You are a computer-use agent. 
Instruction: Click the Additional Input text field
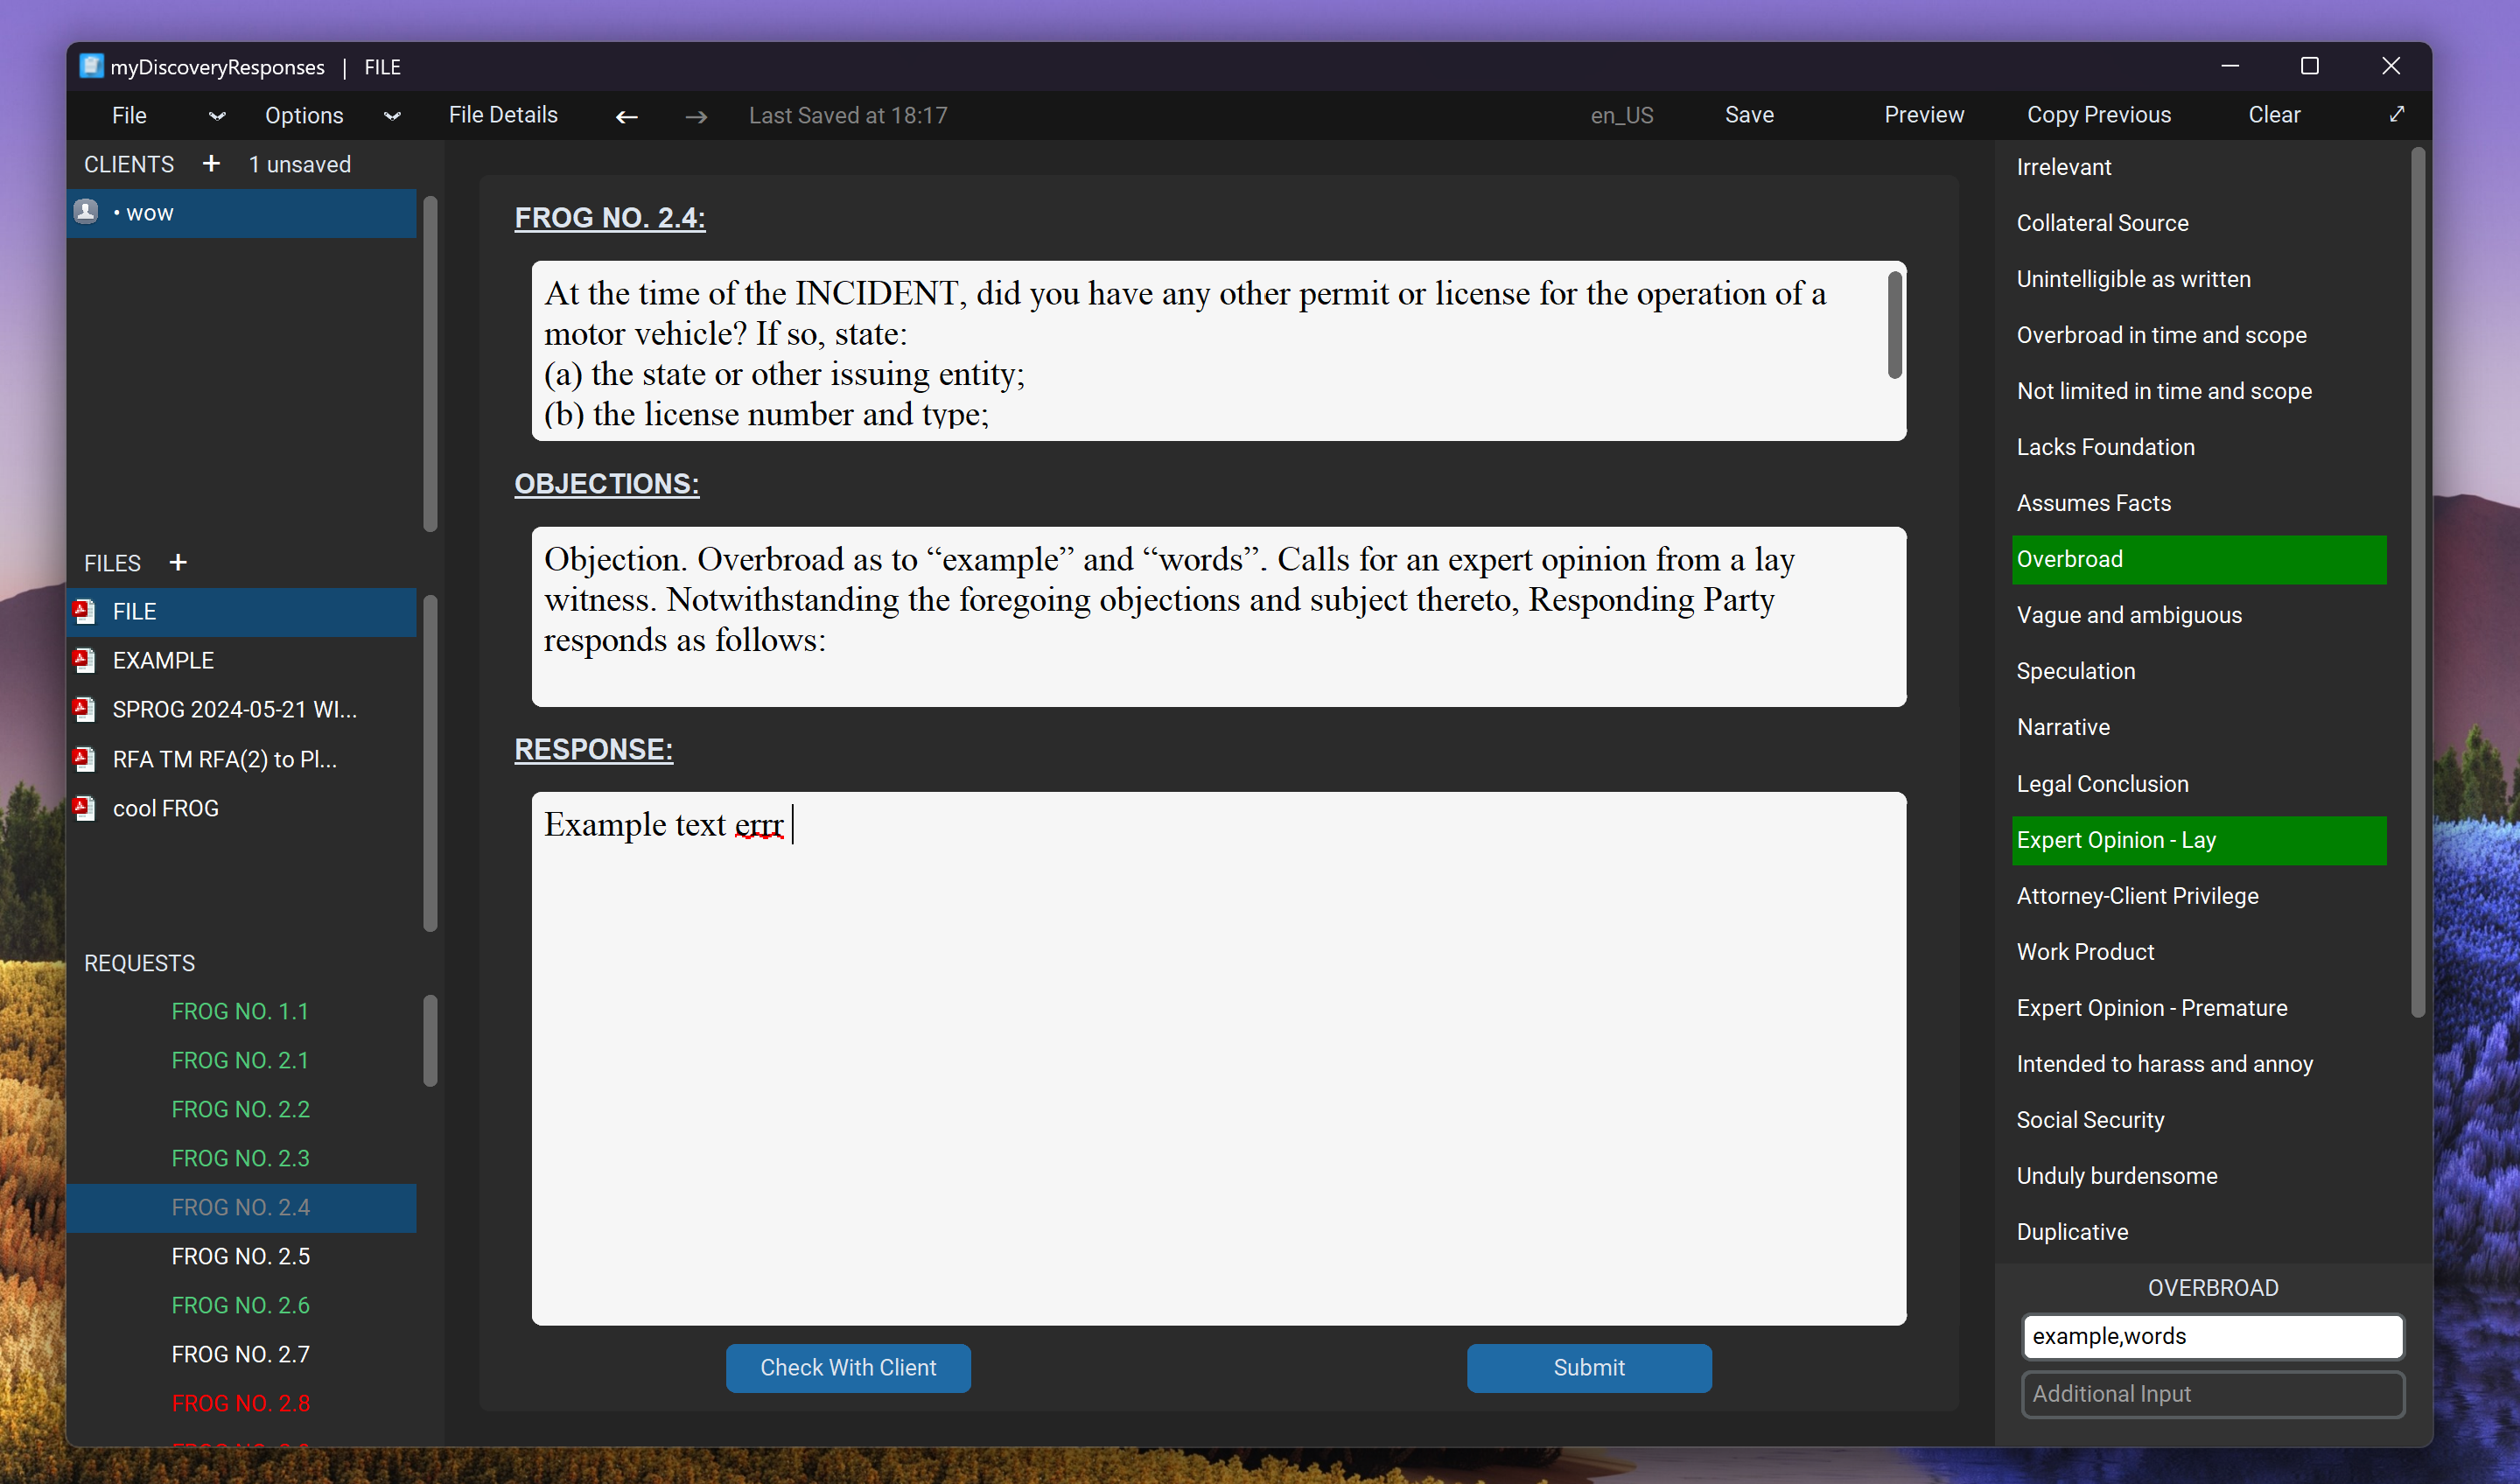2212,1393
